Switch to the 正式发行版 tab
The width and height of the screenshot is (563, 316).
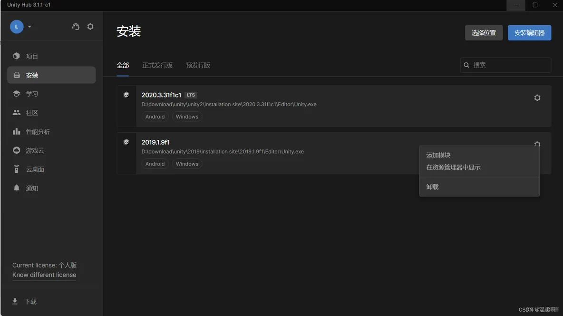tap(157, 65)
